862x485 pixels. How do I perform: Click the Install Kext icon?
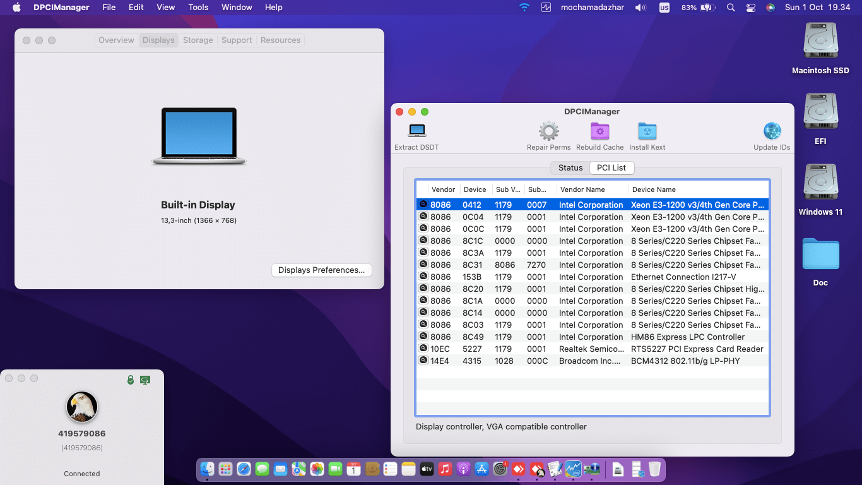tap(647, 131)
